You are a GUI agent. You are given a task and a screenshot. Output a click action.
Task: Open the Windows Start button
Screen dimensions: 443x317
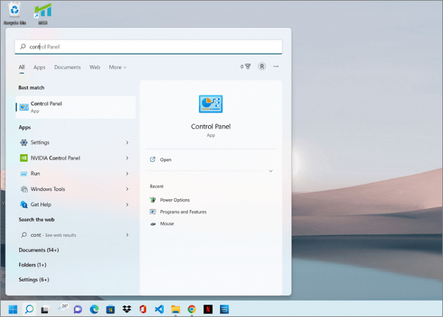(x=13, y=310)
